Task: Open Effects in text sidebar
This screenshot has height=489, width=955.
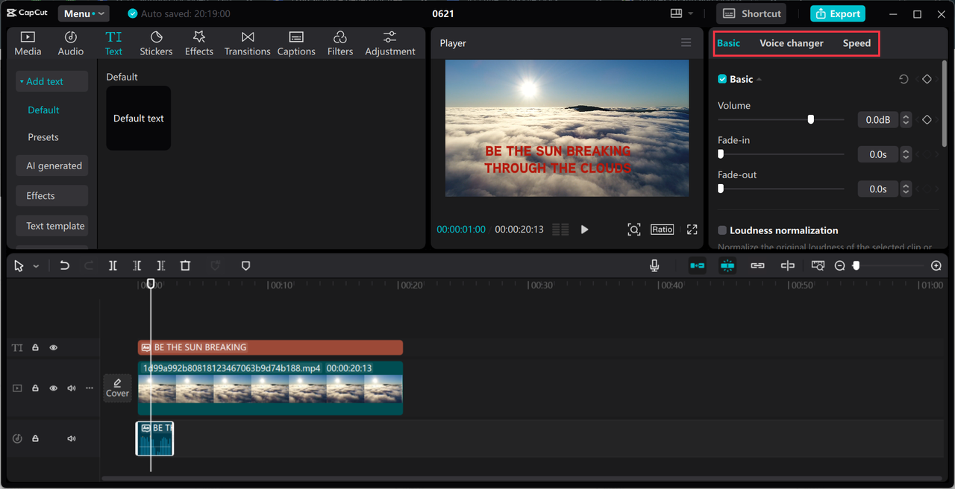Action: point(52,196)
